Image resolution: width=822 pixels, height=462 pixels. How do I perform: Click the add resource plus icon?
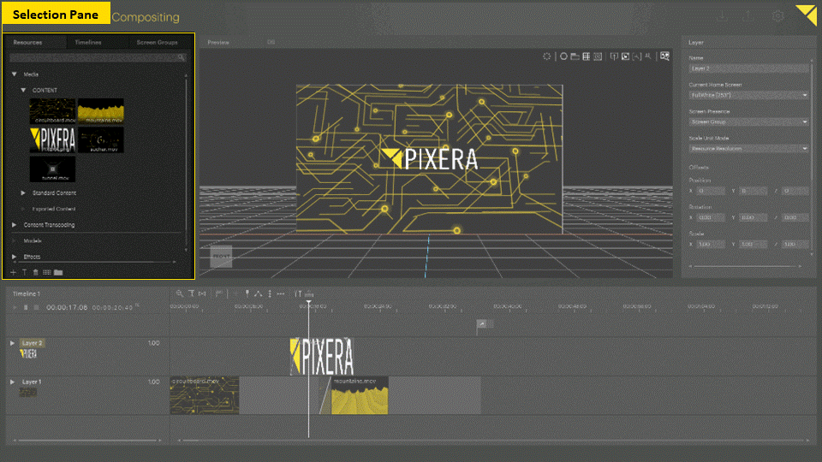(14, 272)
